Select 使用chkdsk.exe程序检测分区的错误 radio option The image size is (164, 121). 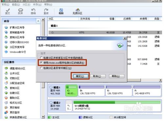click(62, 63)
